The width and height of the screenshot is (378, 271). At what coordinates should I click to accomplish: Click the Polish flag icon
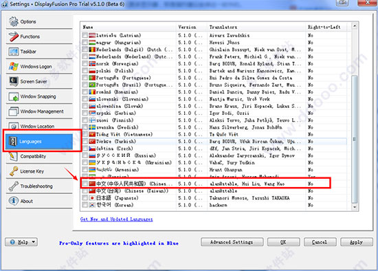pyautogui.click(x=92, y=71)
